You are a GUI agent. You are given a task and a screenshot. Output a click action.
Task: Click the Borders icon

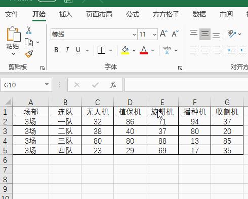(102, 50)
